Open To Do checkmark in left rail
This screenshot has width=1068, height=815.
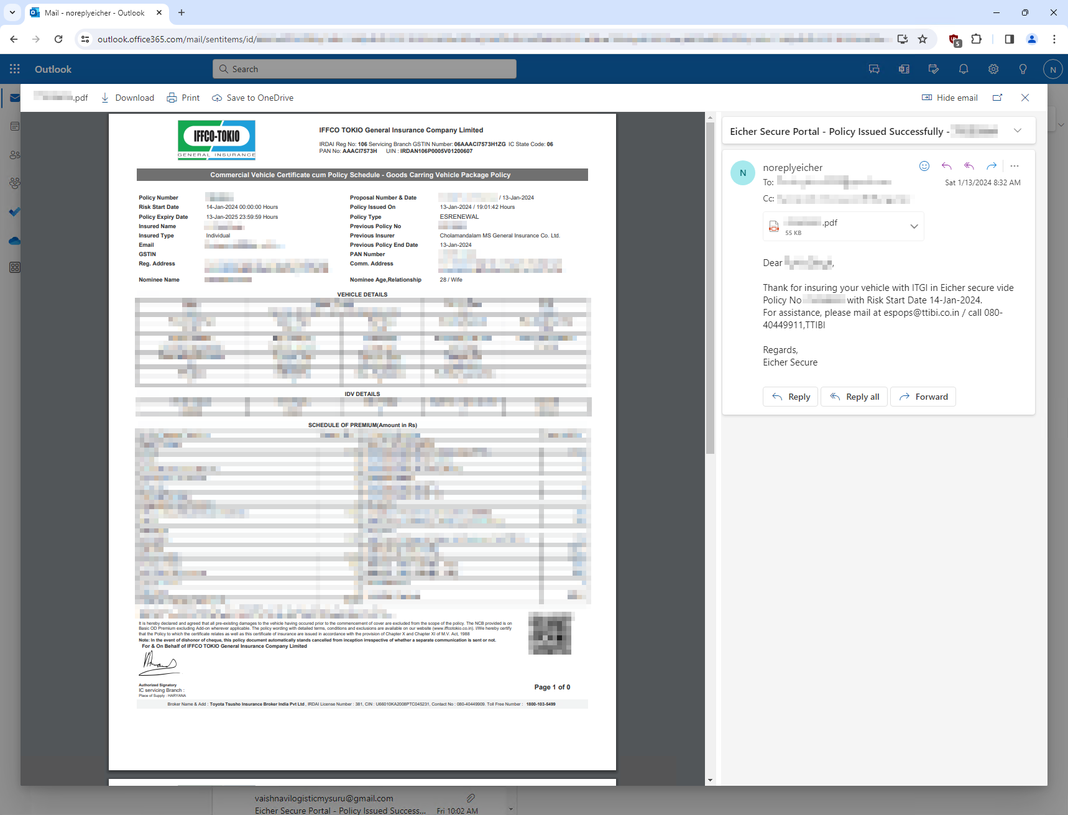(x=15, y=212)
